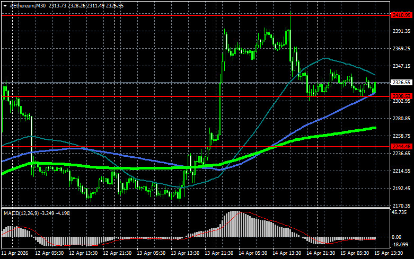Click the 2302.95 price scale value
The image size is (414, 259).
point(402,101)
